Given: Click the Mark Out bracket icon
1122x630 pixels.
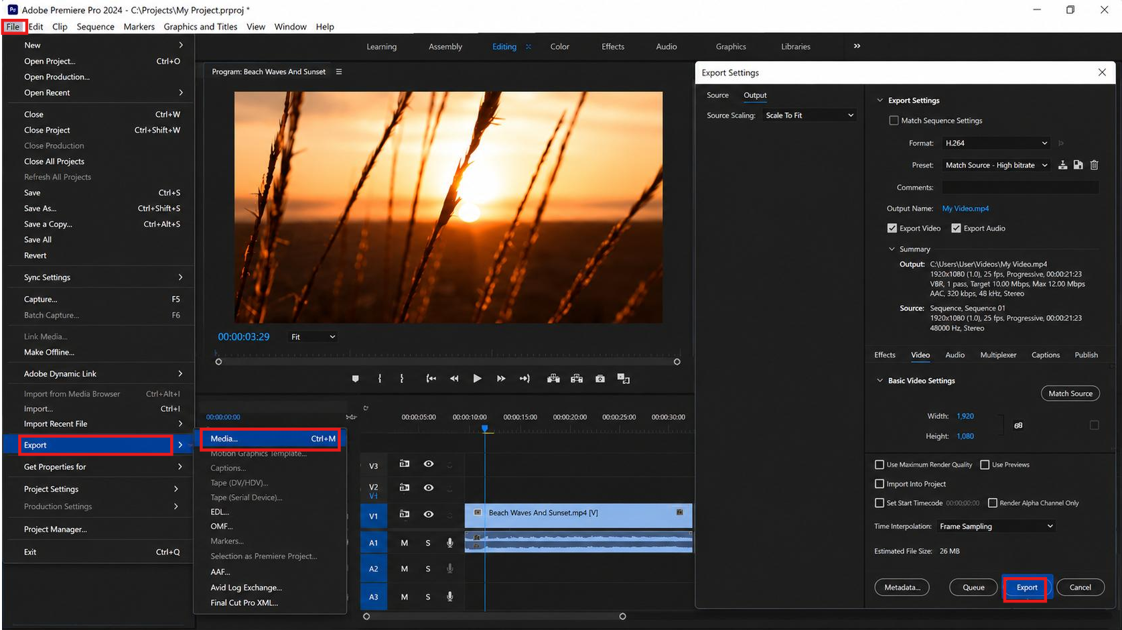Looking at the screenshot, I should 402,379.
